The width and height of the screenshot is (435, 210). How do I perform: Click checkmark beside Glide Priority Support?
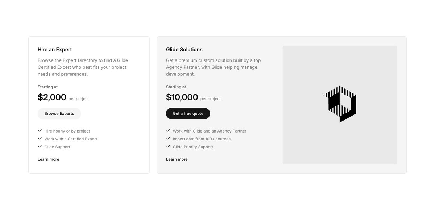click(168, 147)
